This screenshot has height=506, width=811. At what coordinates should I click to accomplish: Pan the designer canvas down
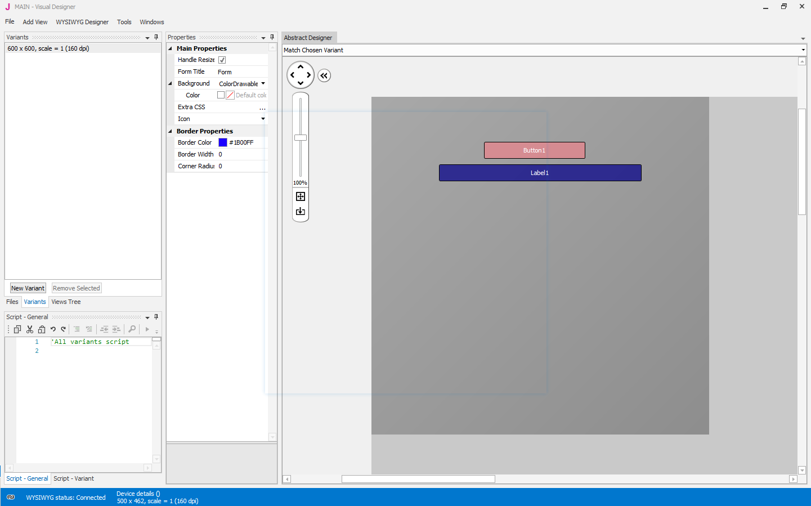pyautogui.click(x=301, y=83)
